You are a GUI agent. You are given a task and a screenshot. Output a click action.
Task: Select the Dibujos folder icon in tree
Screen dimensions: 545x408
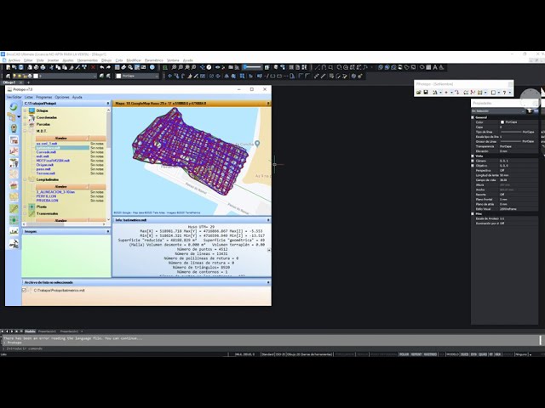tap(31, 110)
